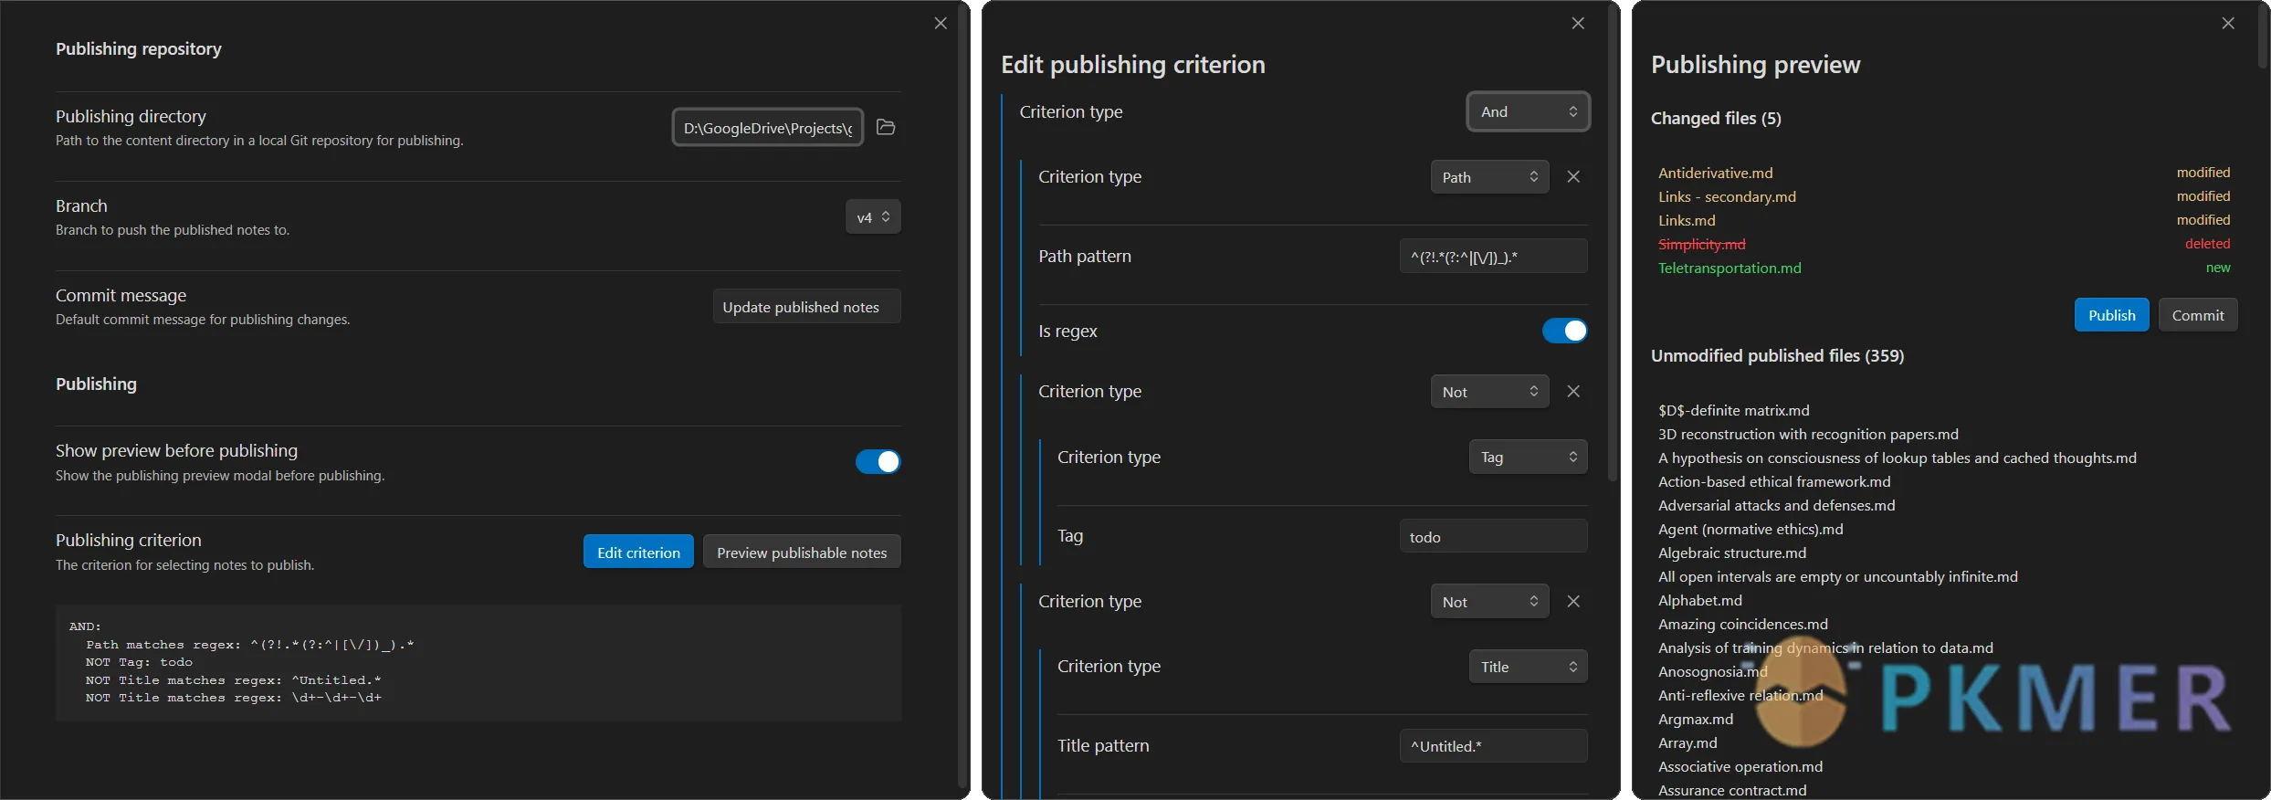Select Adversarial attacks and defenses.md
The image size is (2271, 800).
pyautogui.click(x=1776, y=505)
